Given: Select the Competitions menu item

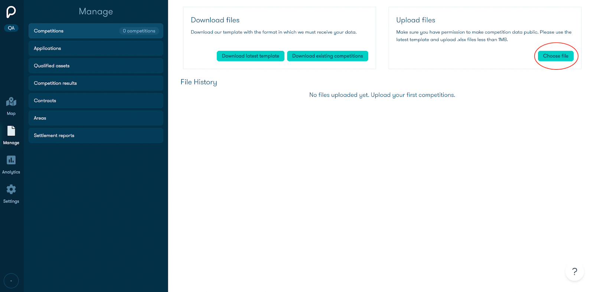Looking at the screenshot, I should click(96, 31).
